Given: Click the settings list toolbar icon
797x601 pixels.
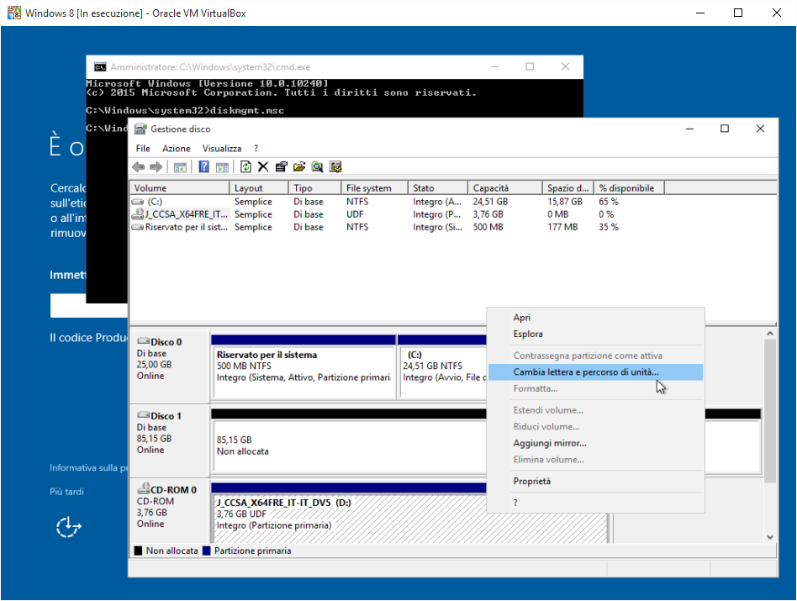Looking at the screenshot, I should coord(335,166).
